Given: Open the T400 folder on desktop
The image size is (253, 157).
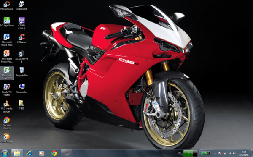Looking at the screenshot, I should [x=22, y=105].
